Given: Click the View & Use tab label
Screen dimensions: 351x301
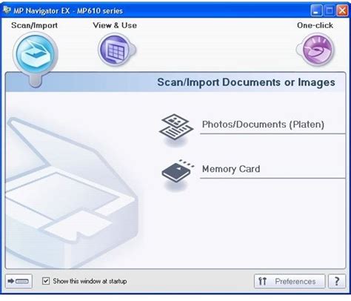Looking at the screenshot, I should 115,25.
